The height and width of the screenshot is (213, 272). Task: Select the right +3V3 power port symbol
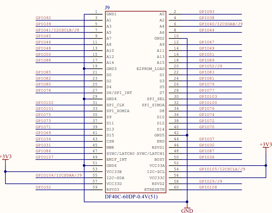(x=266, y=145)
